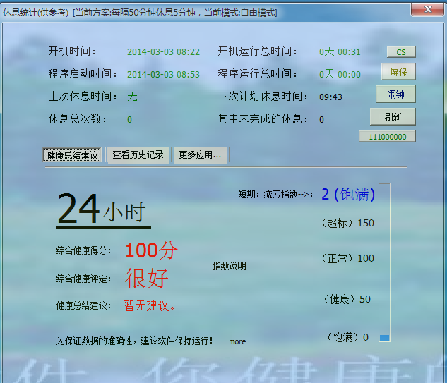This screenshot has width=447, height=383.
Task: Open the 闹钟 alarm clock button
Action: coord(395,95)
